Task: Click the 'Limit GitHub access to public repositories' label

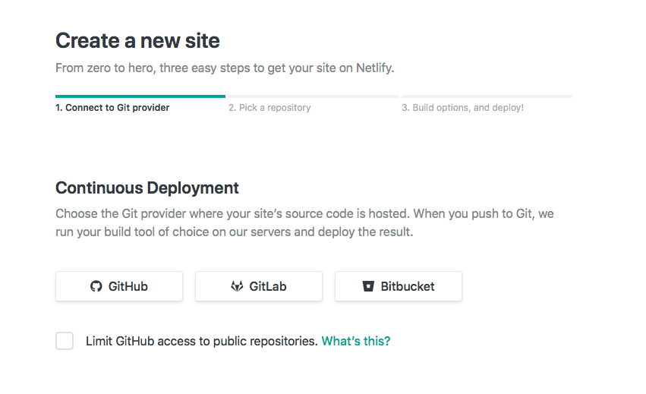Action: pos(201,341)
